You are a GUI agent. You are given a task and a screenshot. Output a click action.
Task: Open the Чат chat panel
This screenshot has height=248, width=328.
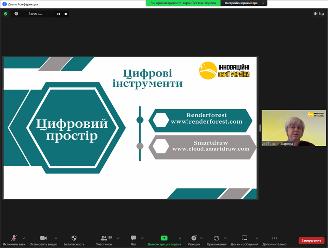133,240
